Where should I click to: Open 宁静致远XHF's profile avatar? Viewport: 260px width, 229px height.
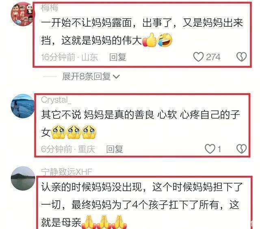pos(23,178)
